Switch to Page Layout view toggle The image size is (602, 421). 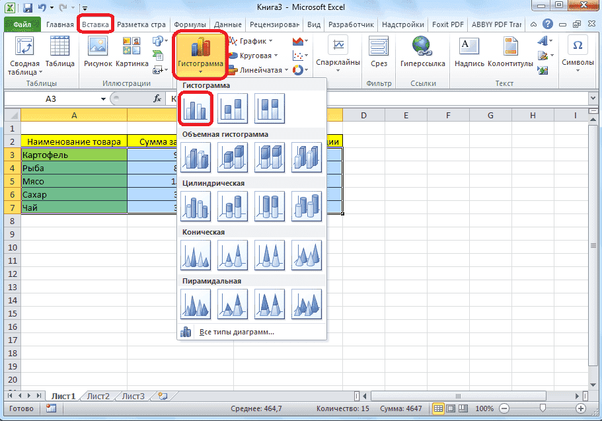450,408
